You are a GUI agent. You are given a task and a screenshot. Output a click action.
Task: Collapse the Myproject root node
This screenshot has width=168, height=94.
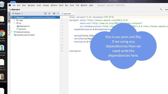click(12, 17)
